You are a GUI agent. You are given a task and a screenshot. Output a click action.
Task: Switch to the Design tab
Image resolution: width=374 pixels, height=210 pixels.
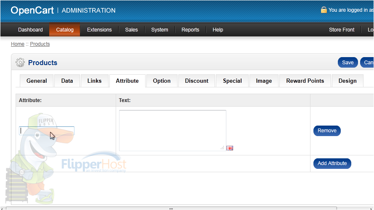point(347,81)
